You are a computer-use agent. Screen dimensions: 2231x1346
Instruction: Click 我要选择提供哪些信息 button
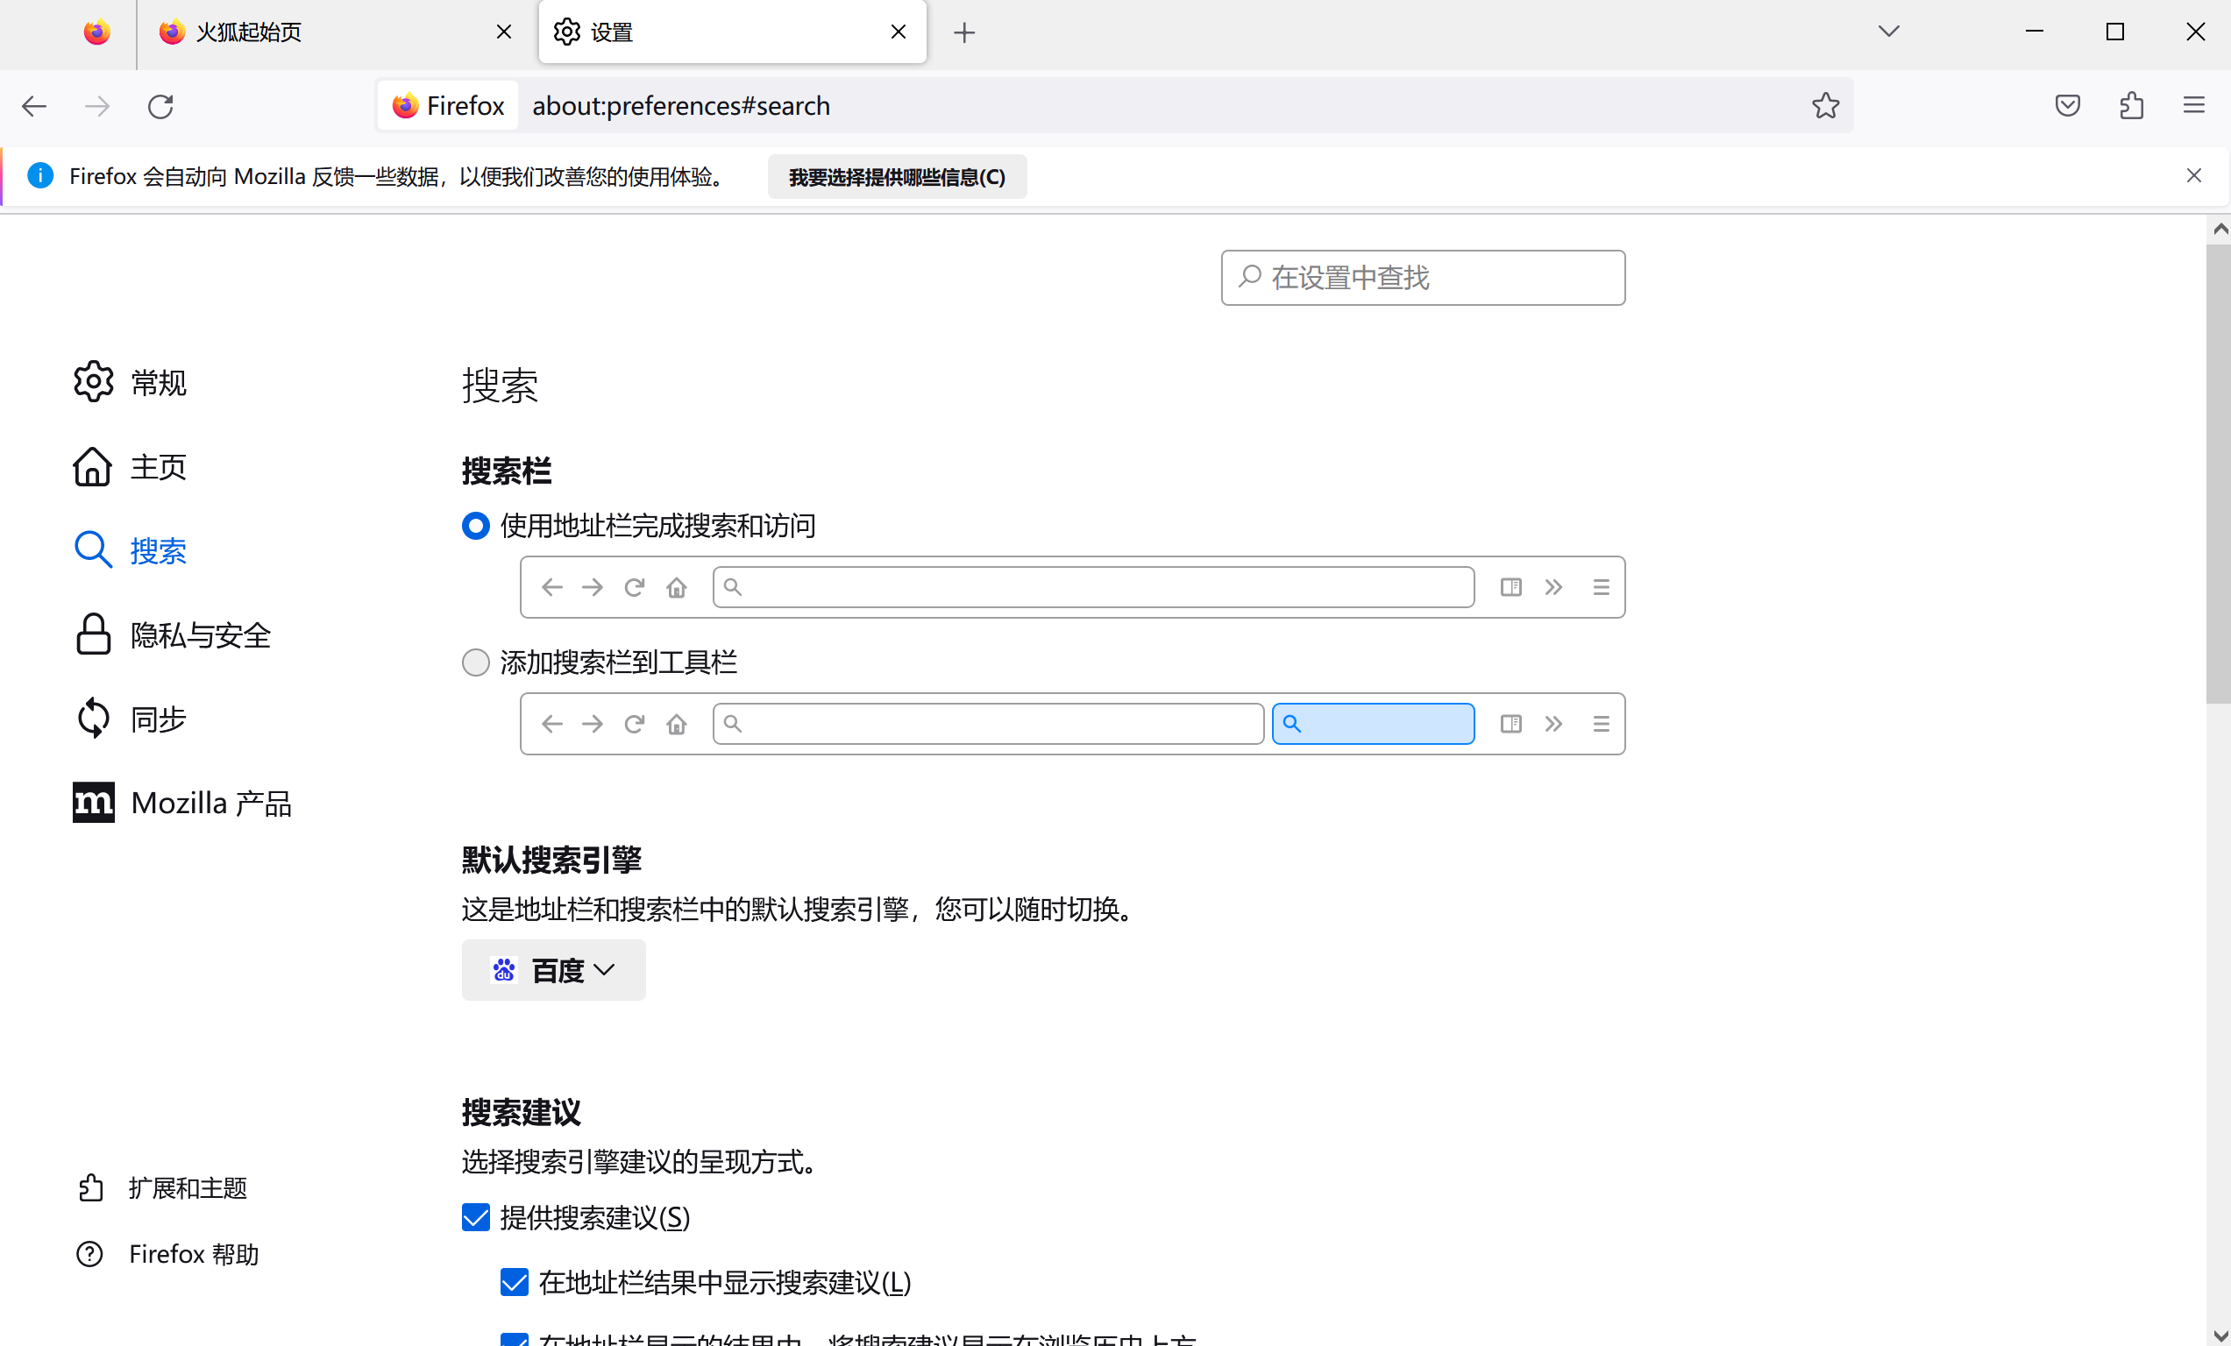tap(896, 176)
